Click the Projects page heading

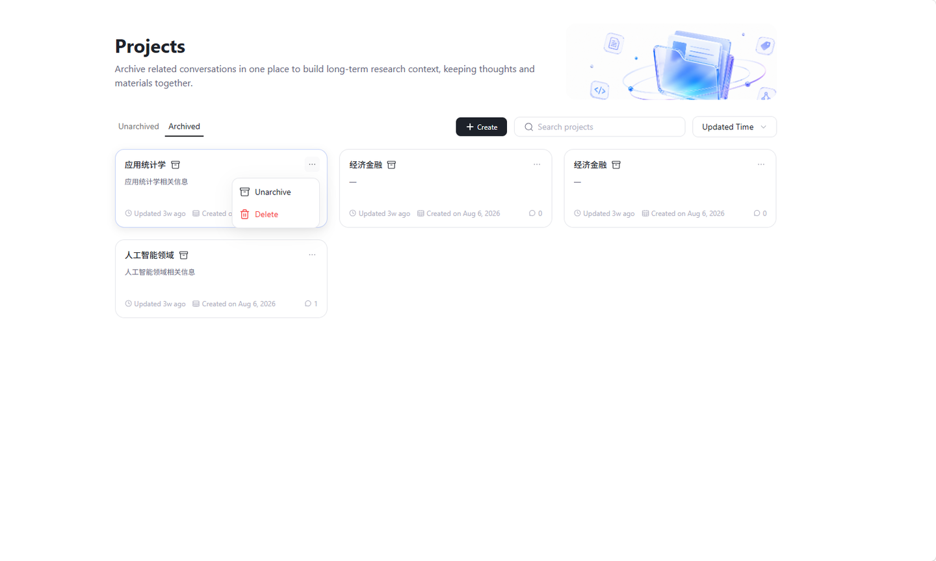[150, 46]
